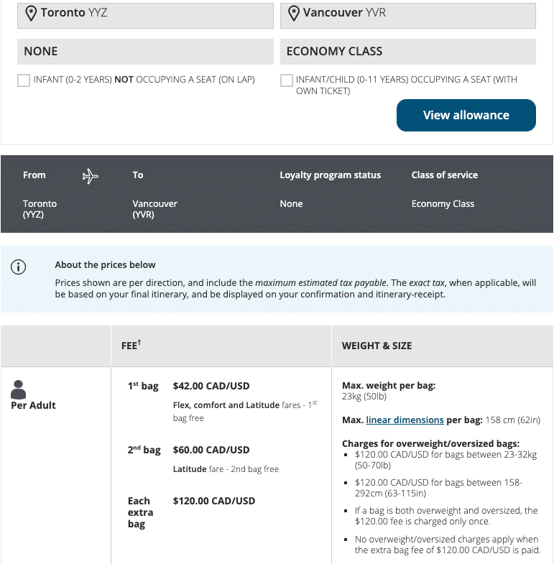This screenshot has height=564, width=554.
Task: Click the location pin icon beside Toronto
Action: point(31,13)
